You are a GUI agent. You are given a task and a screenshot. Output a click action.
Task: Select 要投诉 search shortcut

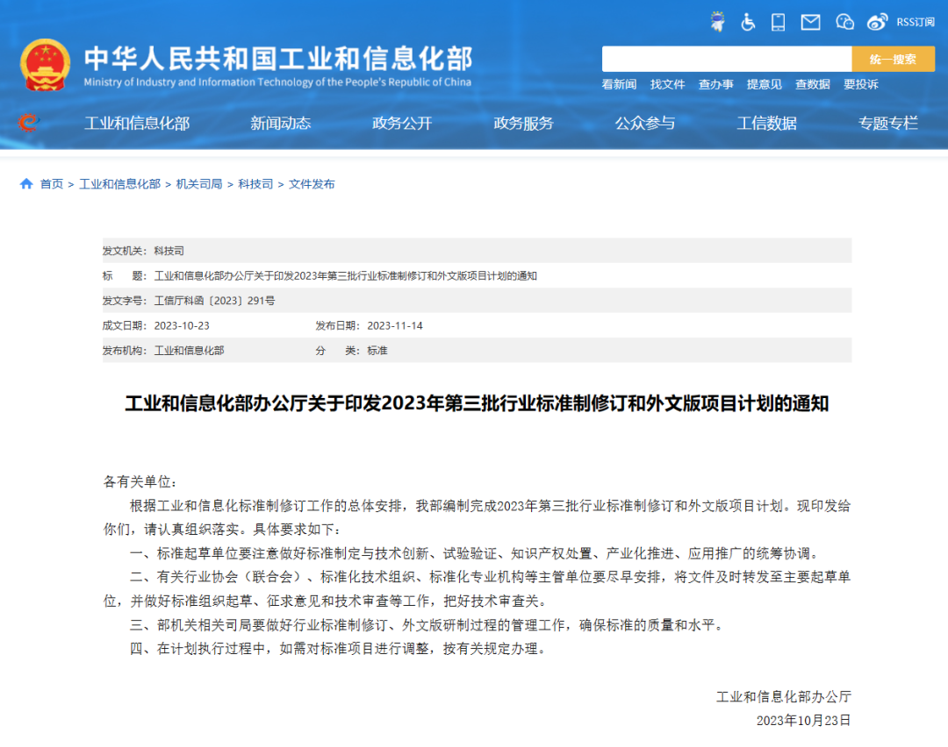coord(861,84)
